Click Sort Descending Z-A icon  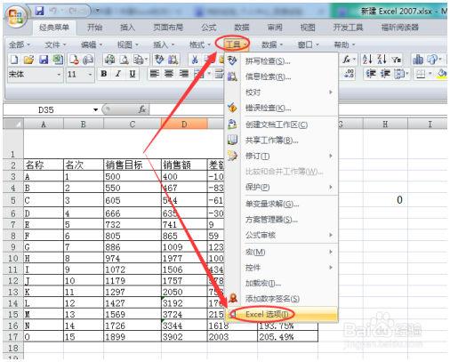click(x=382, y=60)
